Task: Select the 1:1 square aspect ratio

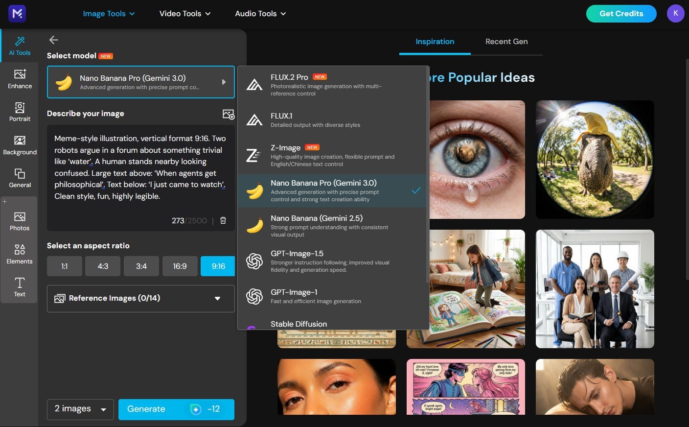Action: (x=64, y=266)
